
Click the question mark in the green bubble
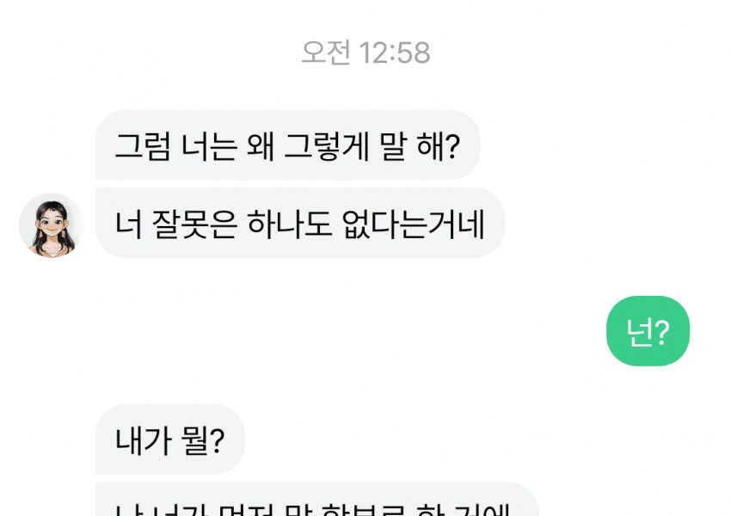point(662,332)
